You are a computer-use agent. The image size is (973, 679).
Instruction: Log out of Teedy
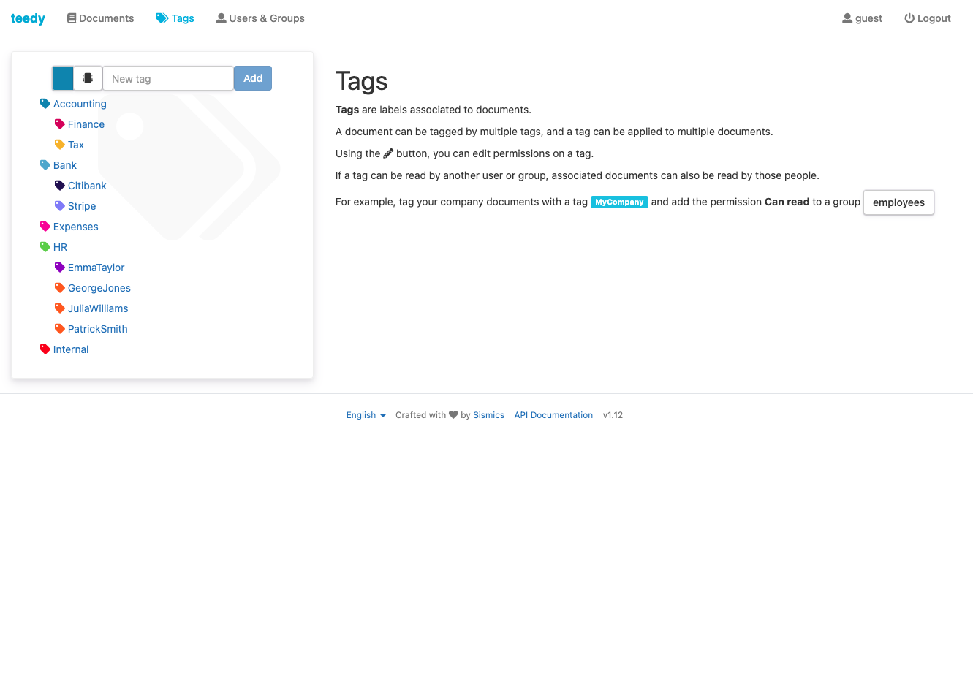928,18
